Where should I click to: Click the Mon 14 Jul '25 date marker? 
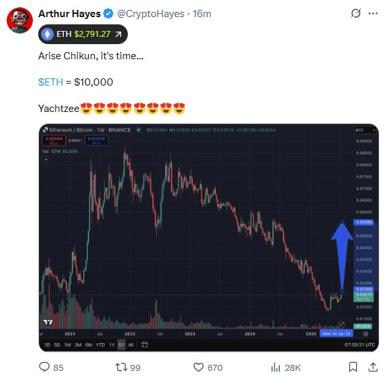click(336, 333)
